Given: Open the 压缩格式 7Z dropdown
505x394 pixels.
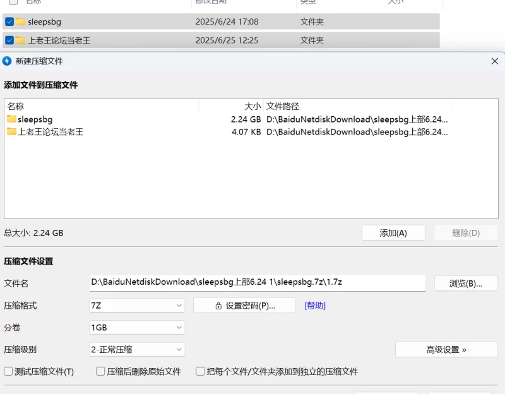Looking at the screenshot, I should coord(137,305).
